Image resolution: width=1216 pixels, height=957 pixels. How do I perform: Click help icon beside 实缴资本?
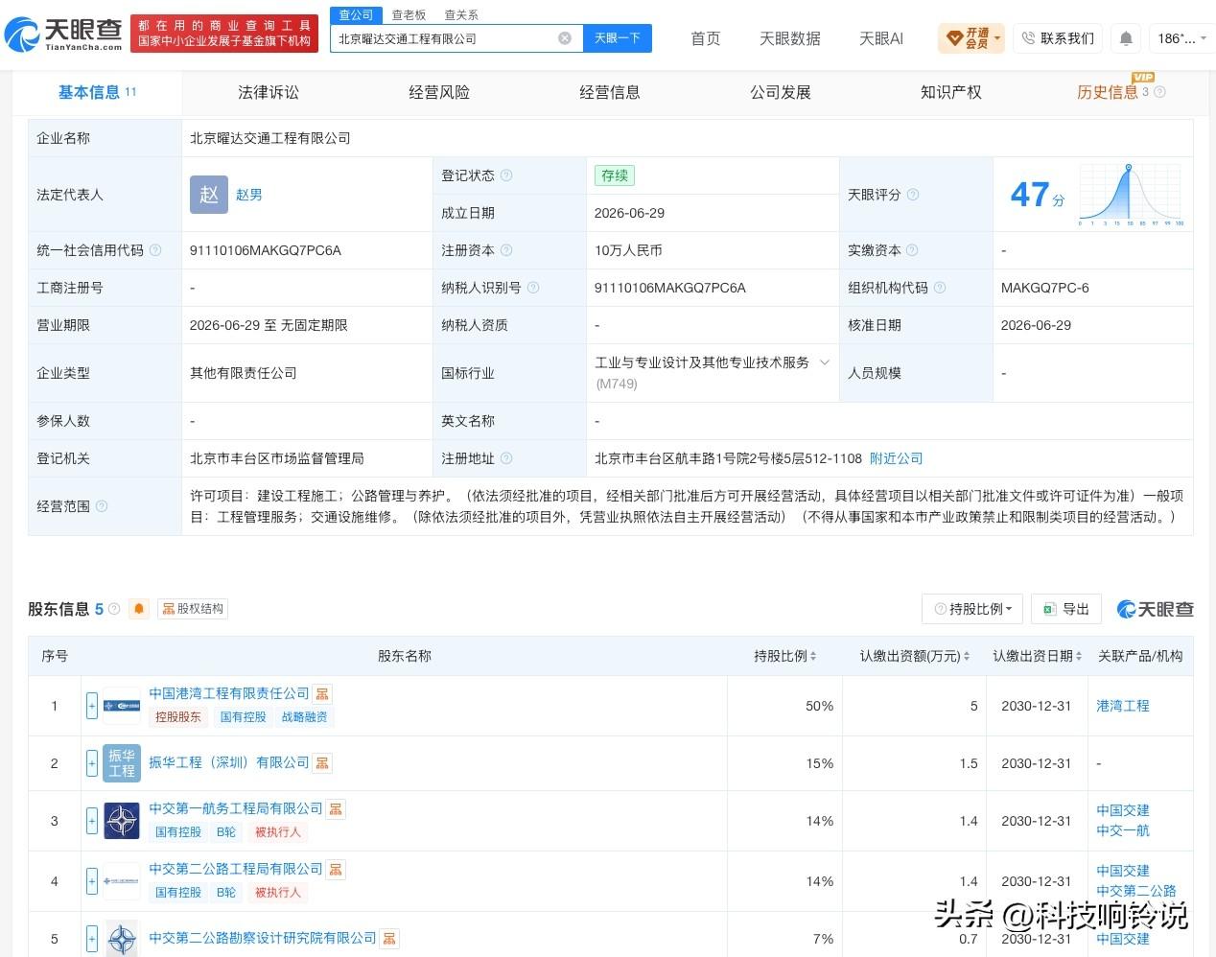pos(912,250)
